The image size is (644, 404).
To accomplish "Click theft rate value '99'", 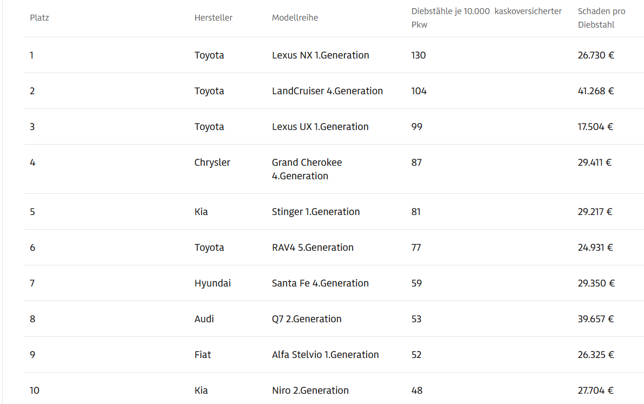I will point(417,127).
